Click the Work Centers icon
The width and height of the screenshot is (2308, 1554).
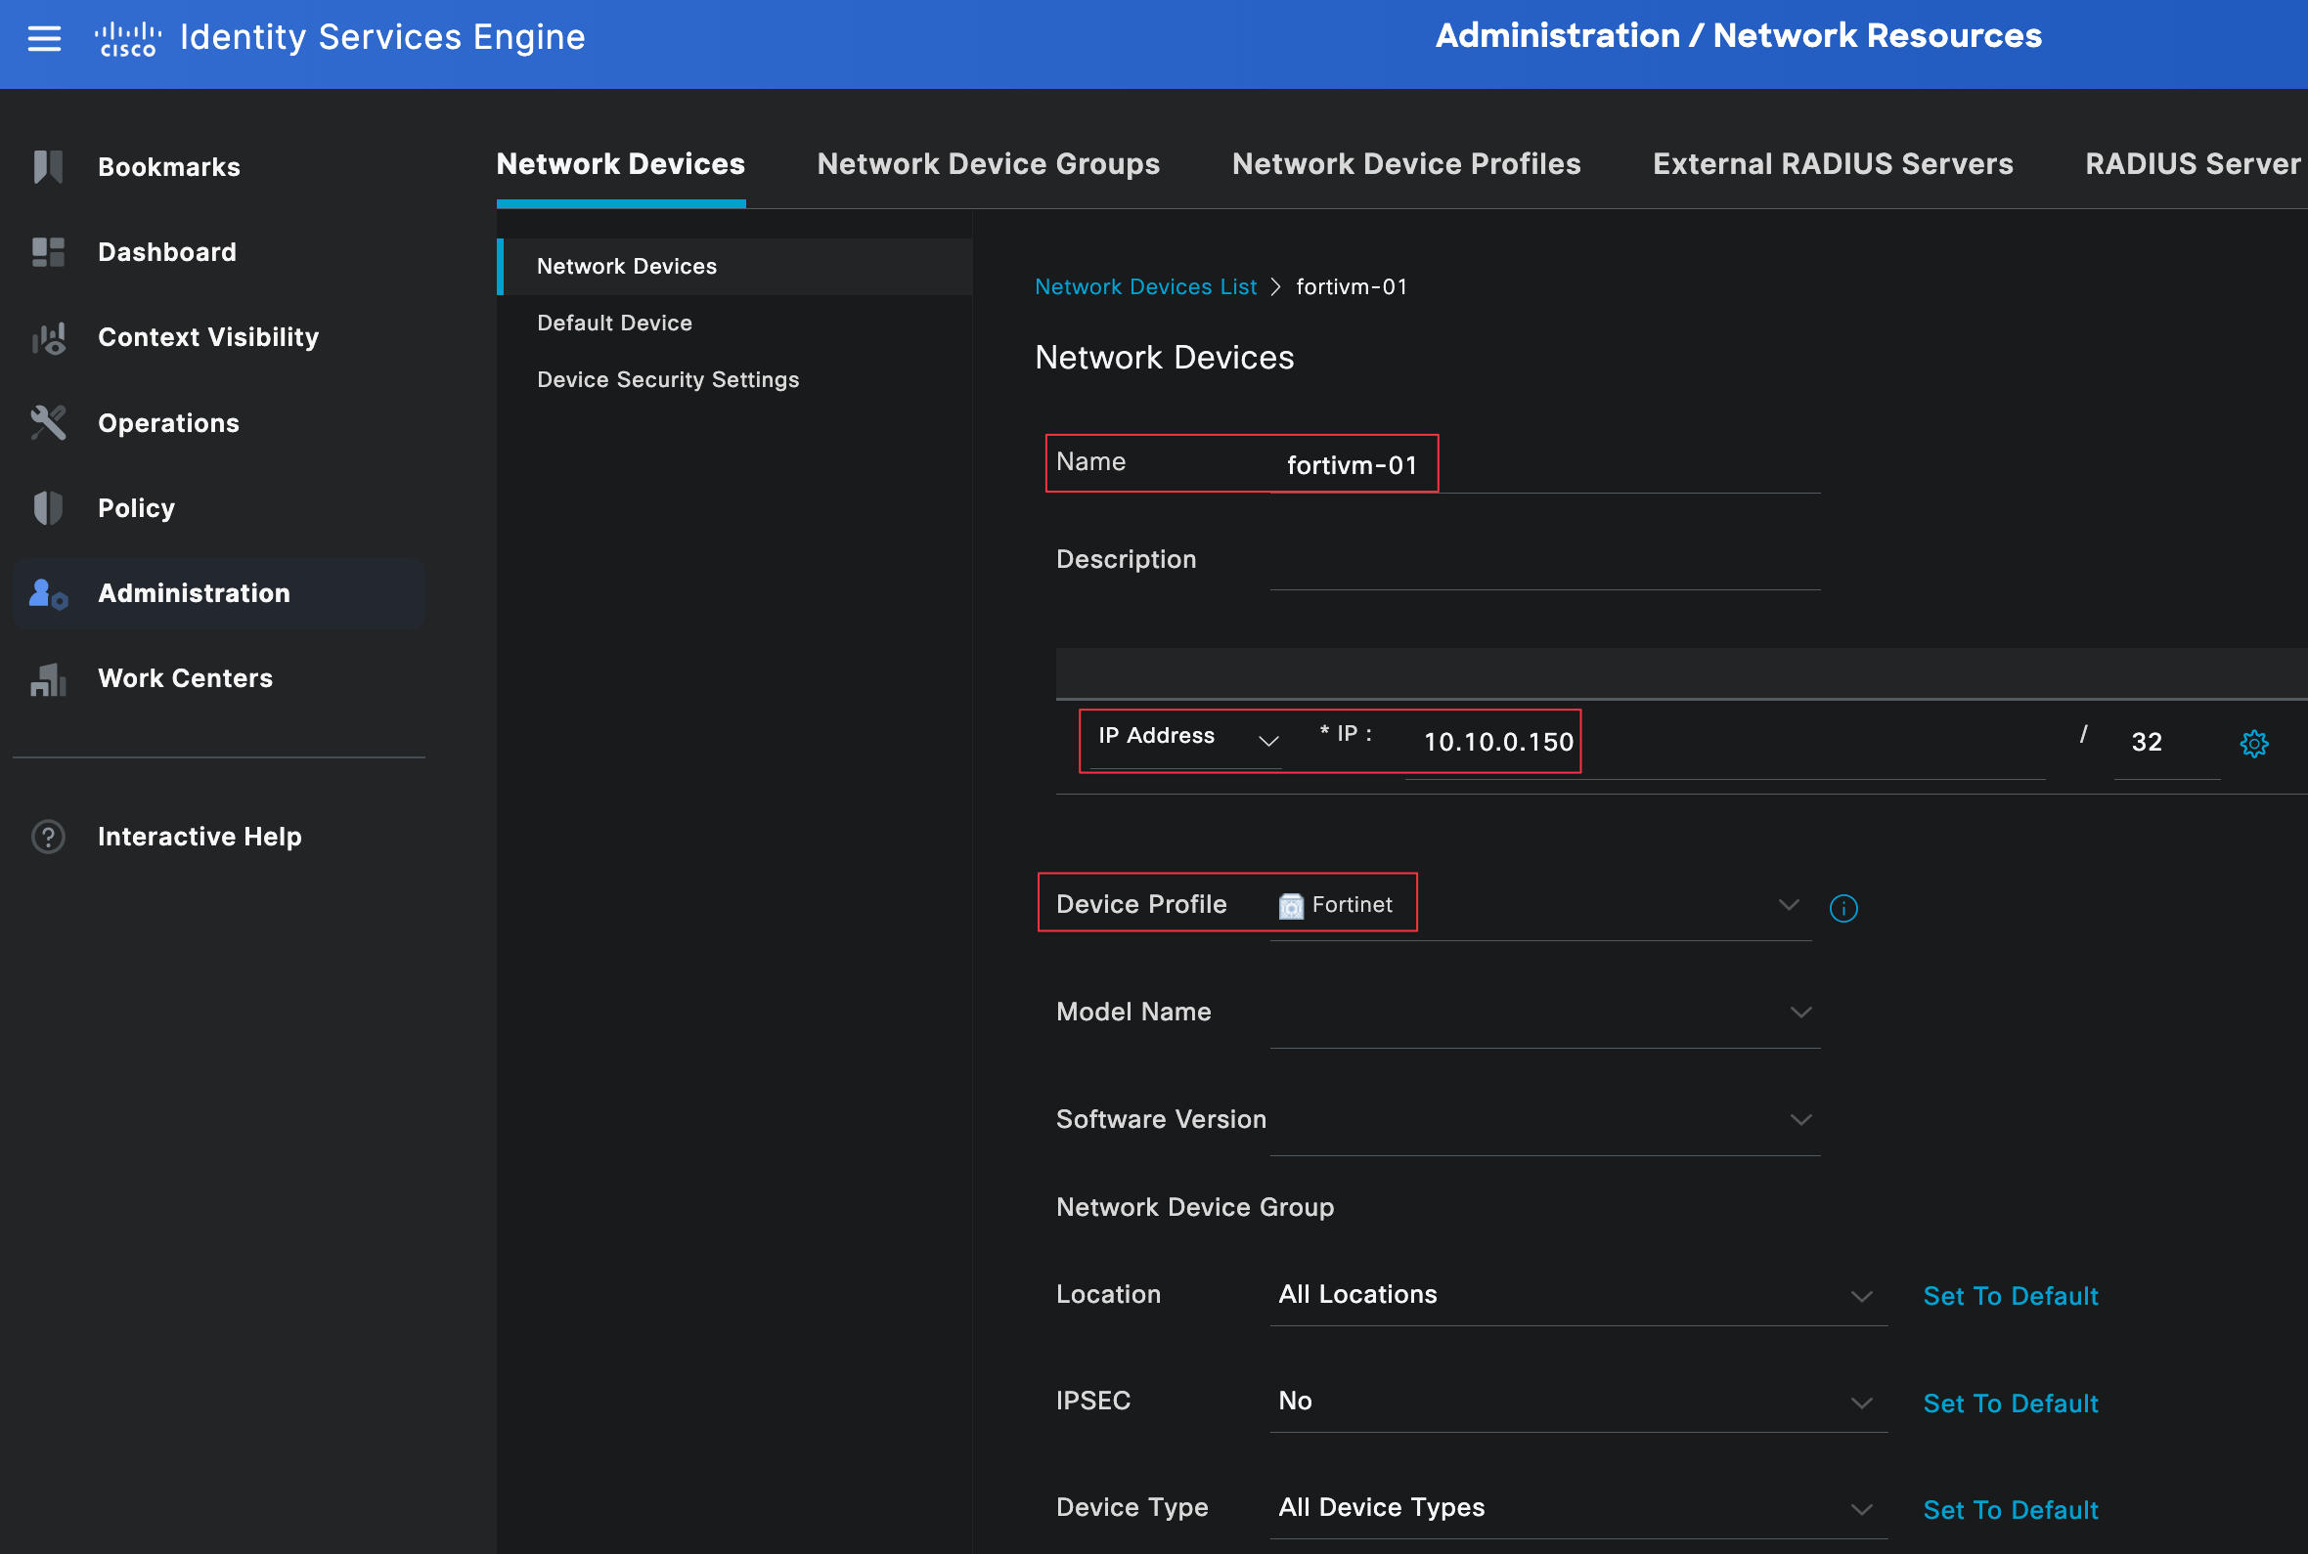tap(48, 679)
